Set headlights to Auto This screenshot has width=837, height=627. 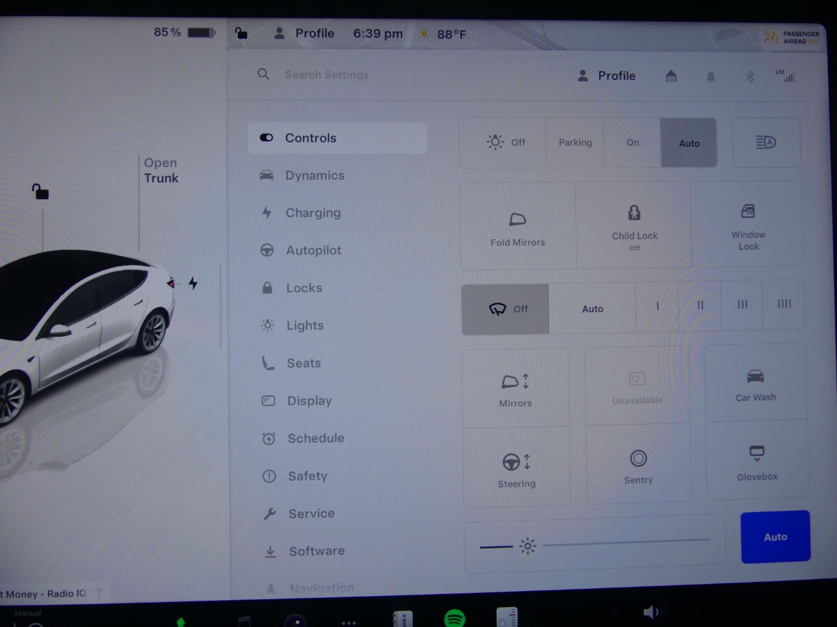coord(689,143)
